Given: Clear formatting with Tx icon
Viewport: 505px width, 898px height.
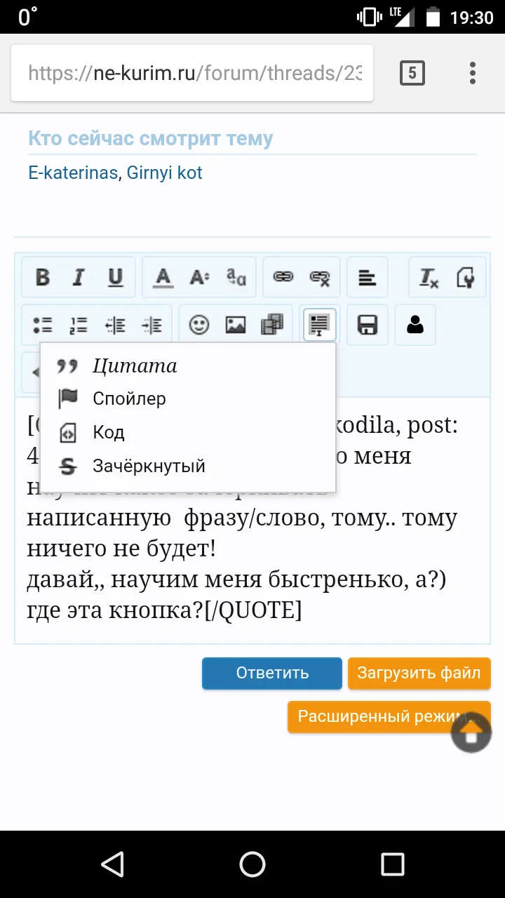Looking at the screenshot, I should pyautogui.click(x=429, y=278).
